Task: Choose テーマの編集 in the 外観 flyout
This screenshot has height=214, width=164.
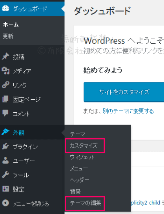Action: [86, 203]
